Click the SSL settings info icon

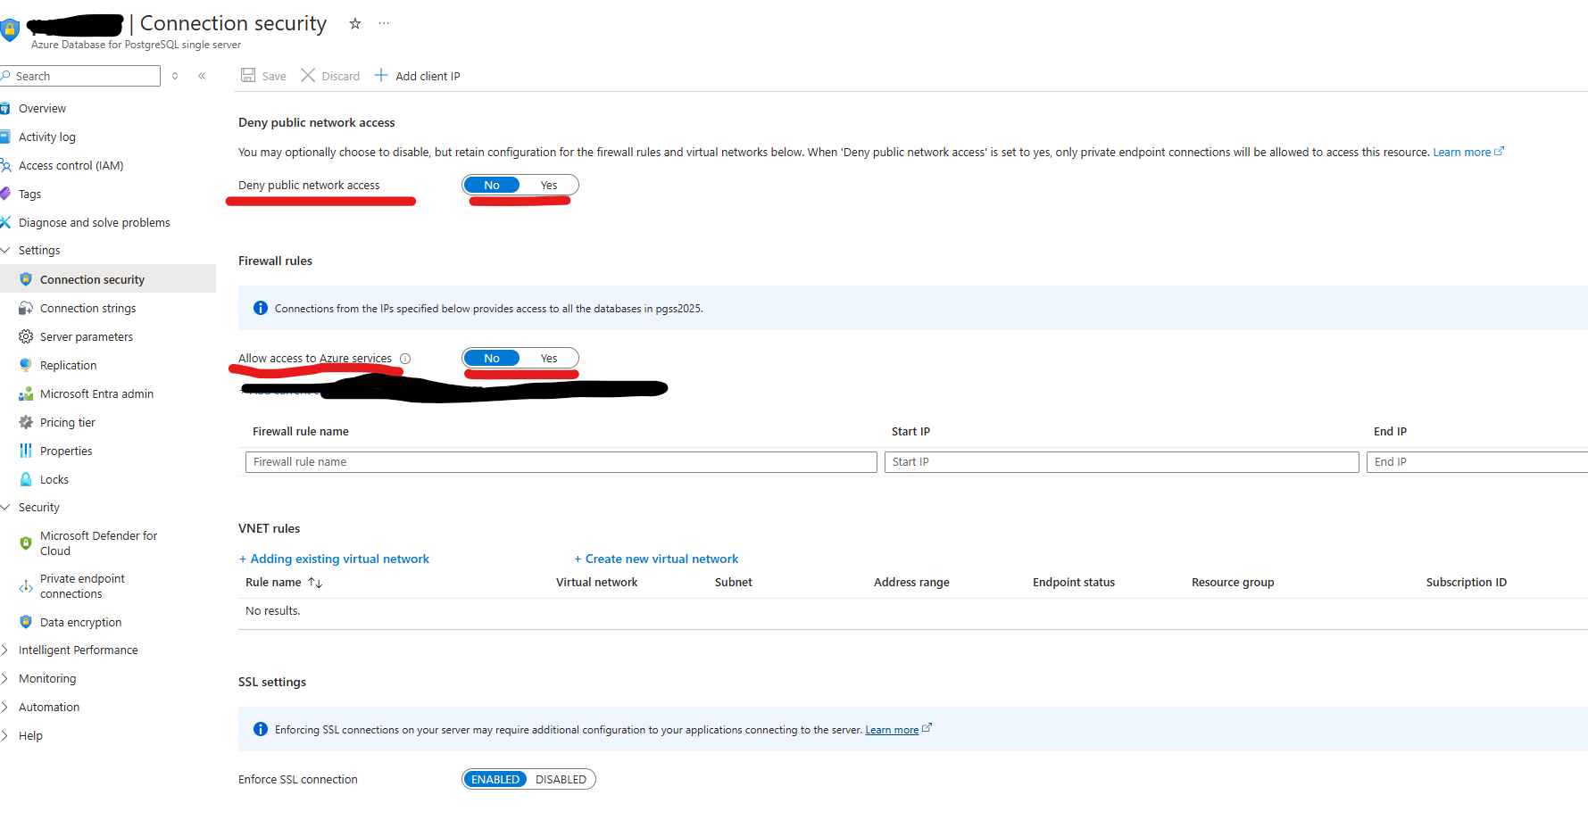pos(261,729)
